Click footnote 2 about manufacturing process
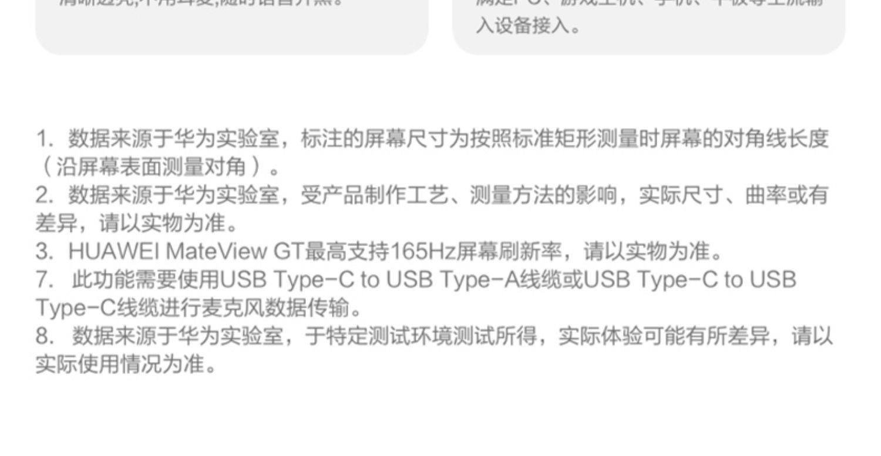This screenshot has height=456, width=881. pos(432,209)
